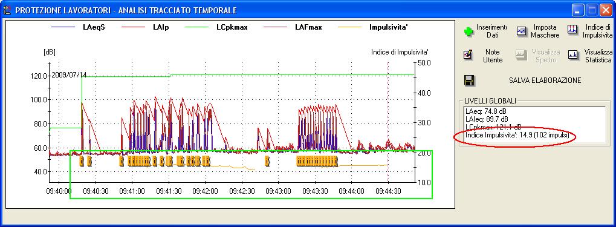Screen dimensions: 616x227
Task: Click the LIVELLI GLOBALI group heading
Action: [490, 100]
